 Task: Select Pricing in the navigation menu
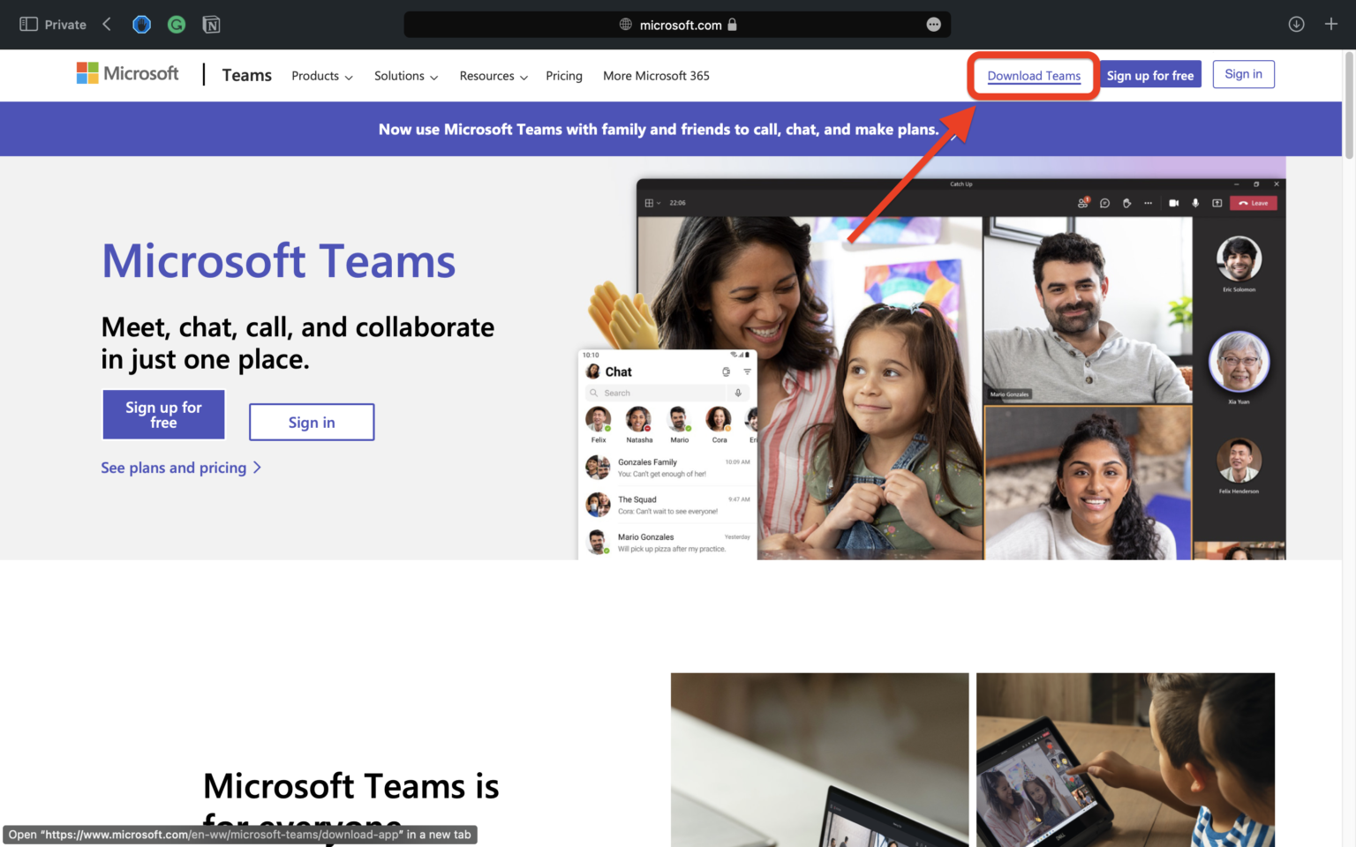(x=564, y=76)
